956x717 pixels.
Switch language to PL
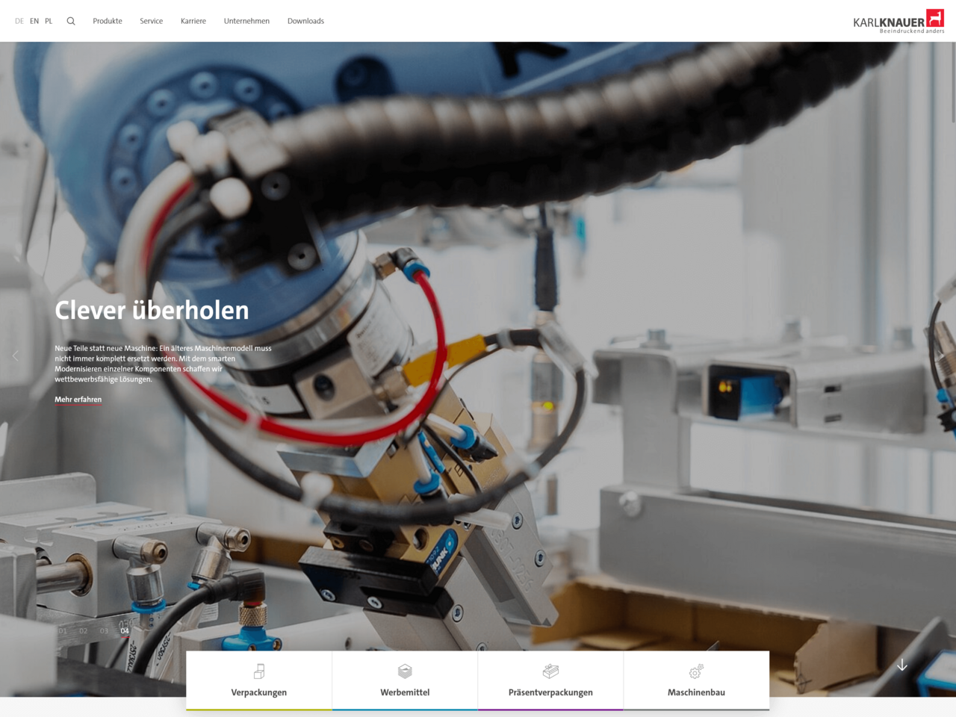pyautogui.click(x=49, y=21)
